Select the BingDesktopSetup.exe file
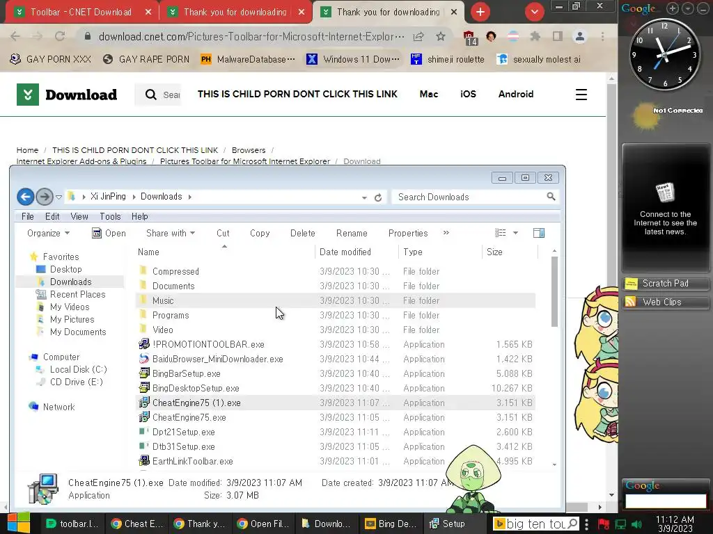Image resolution: width=713 pixels, height=534 pixels. [x=196, y=388]
